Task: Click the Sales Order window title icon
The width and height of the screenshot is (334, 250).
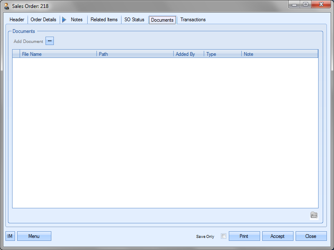Action: [x=7, y=6]
